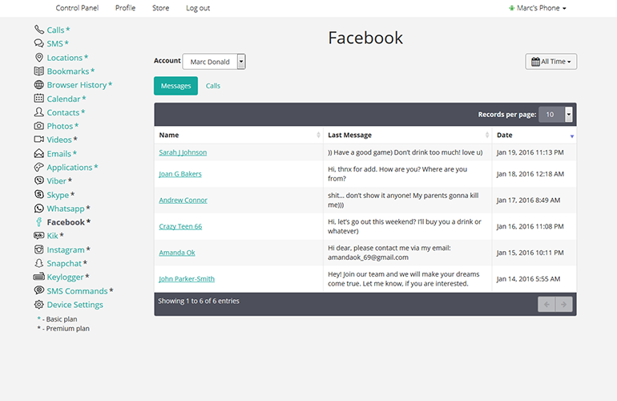The height and width of the screenshot is (401, 617).
Task: Click the Whatsapp icon in sidebar
Action: coord(39,209)
